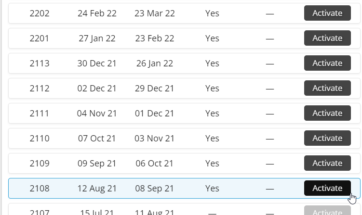Select the 09 Sep 21 start date
This screenshot has width=362, height=215.
coord(97,164)
